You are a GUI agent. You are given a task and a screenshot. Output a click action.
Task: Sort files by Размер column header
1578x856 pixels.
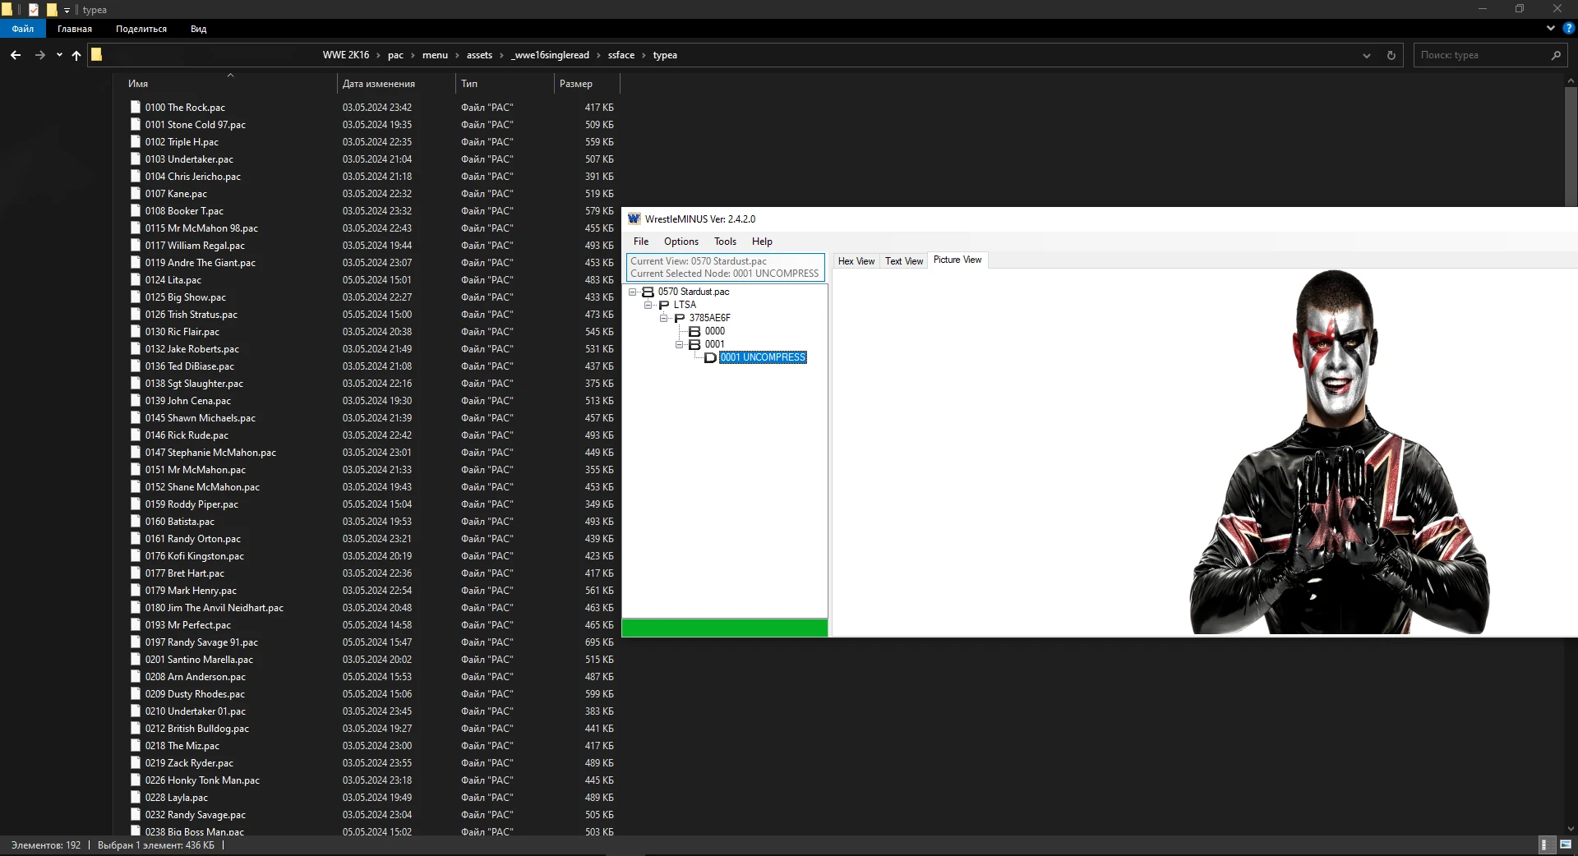click(x=576, y=84)
